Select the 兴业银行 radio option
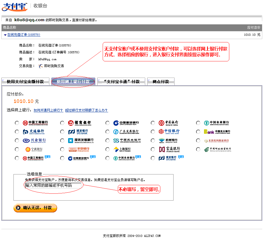The width and height of the screenshot is (268, 238). pyautogui.click(x=17, y=141)
